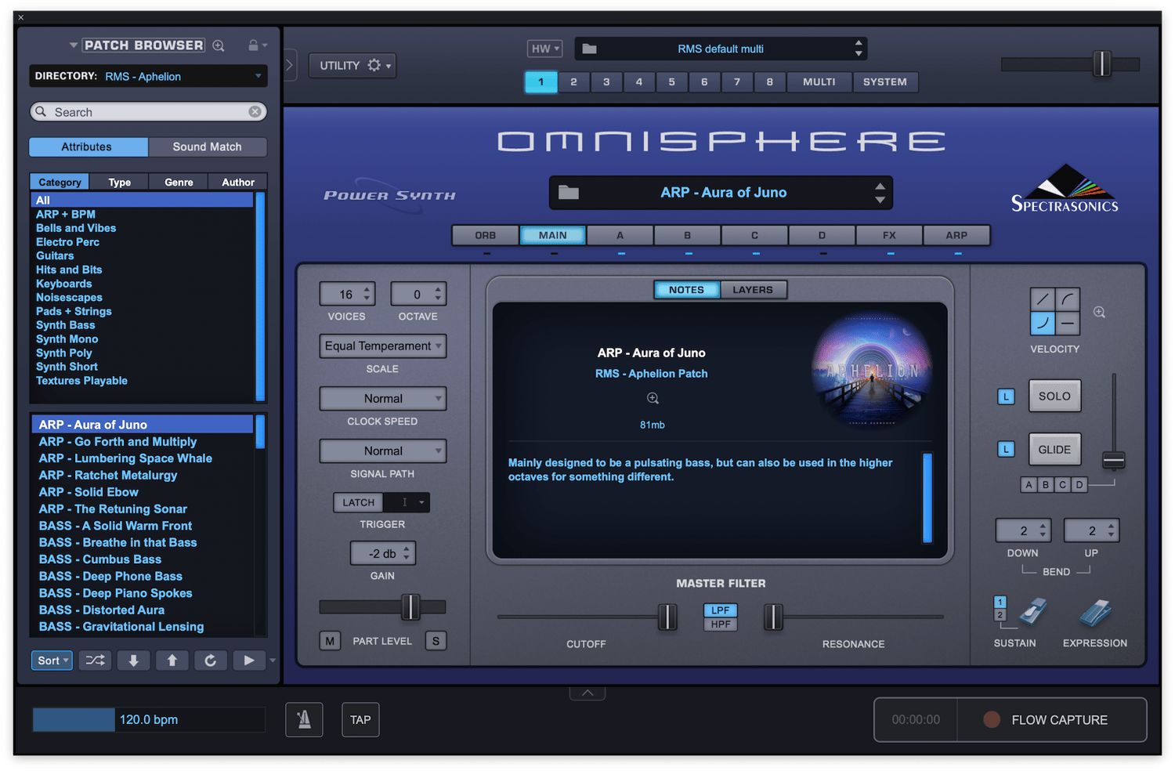Enable the GLIDE button
The width and height of the screenshot is (1175, 771).
[x=1054, y=450]
